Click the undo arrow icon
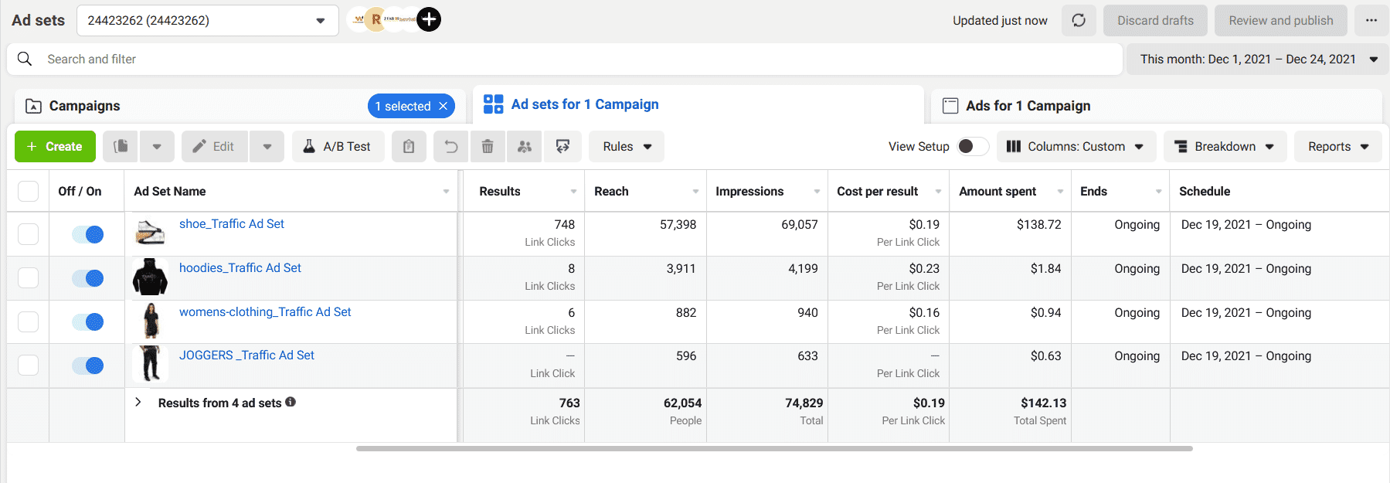 click(x=451, y=146)
